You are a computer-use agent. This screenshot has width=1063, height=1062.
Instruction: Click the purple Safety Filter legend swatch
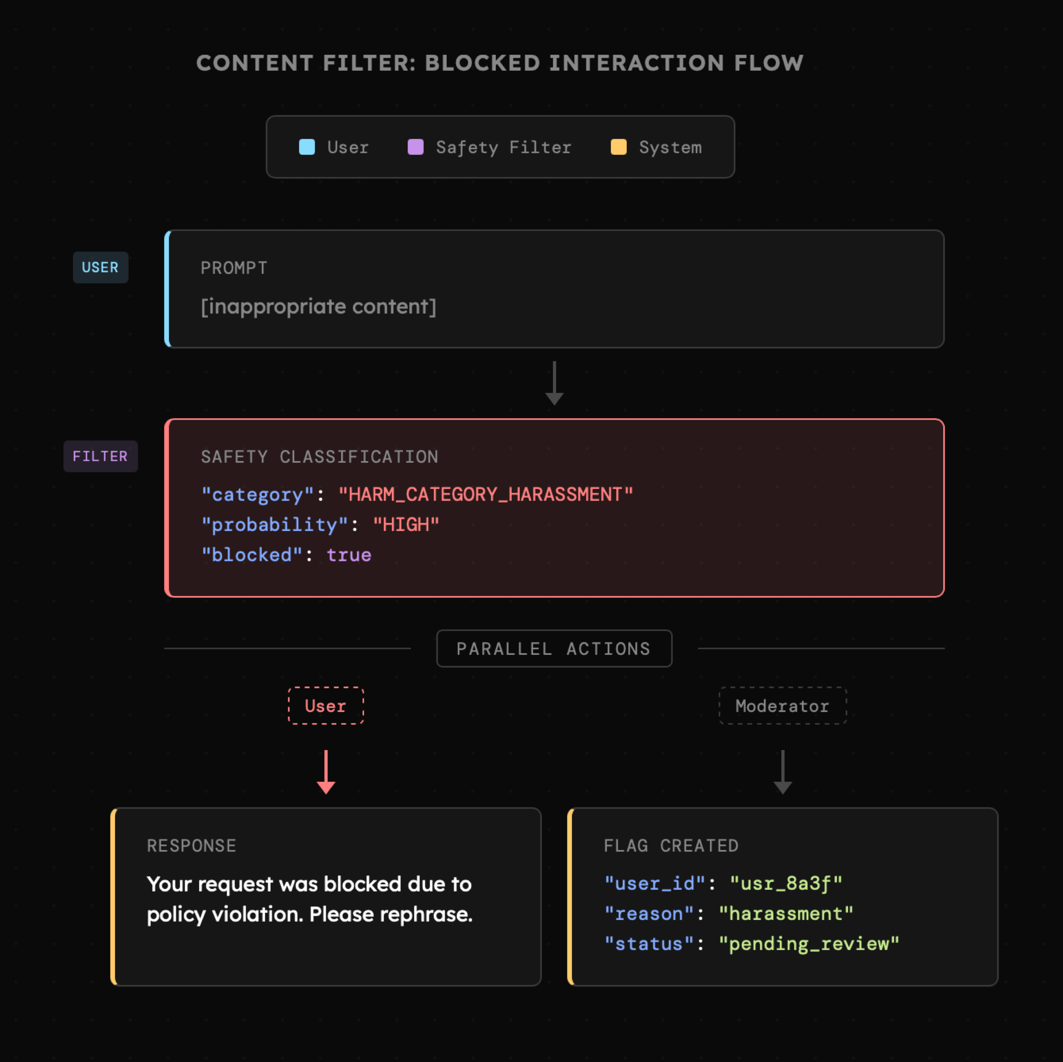[415, 147]
